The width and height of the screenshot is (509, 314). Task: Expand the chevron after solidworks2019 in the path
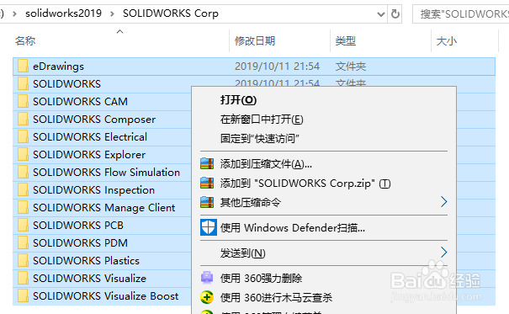(112, 13)
